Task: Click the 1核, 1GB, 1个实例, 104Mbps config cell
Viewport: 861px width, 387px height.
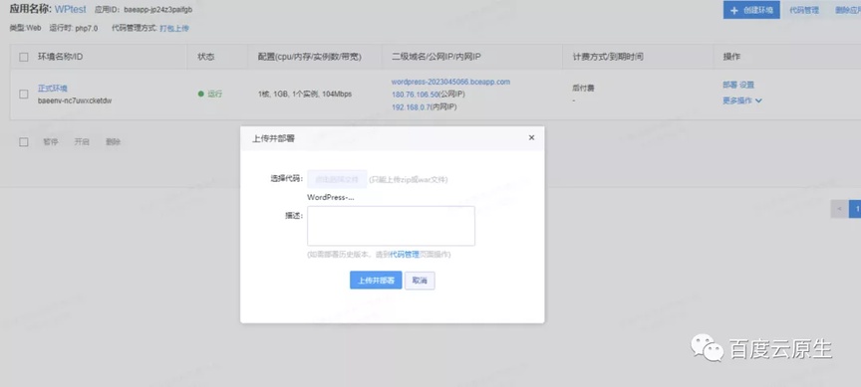Action: [x=305, y=95]
